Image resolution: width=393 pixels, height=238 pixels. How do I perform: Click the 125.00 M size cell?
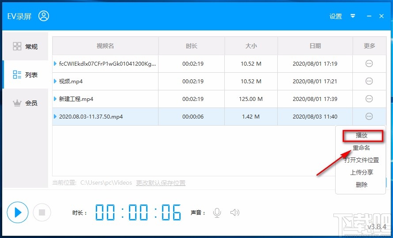tap(251, 99)
